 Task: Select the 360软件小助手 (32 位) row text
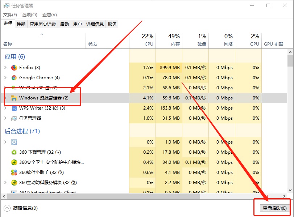coord(41,172)
